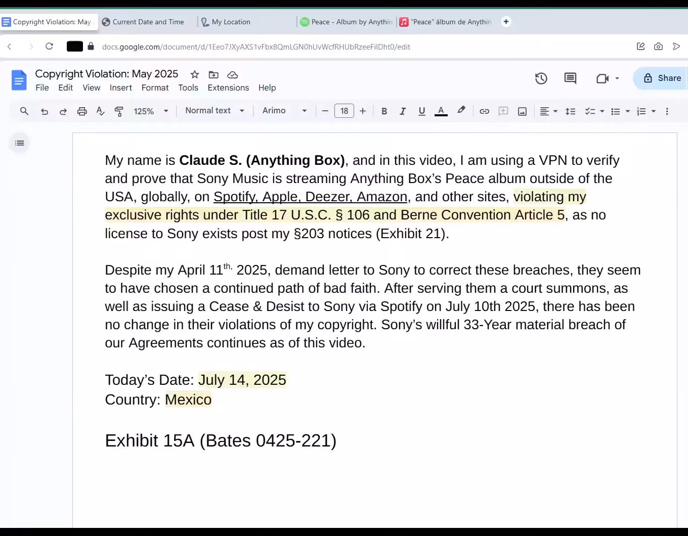Image resolution: width=688 pixels, height=536 pixels.
Task: Open the search menus magnifier
Action: [x=24, y=111]
